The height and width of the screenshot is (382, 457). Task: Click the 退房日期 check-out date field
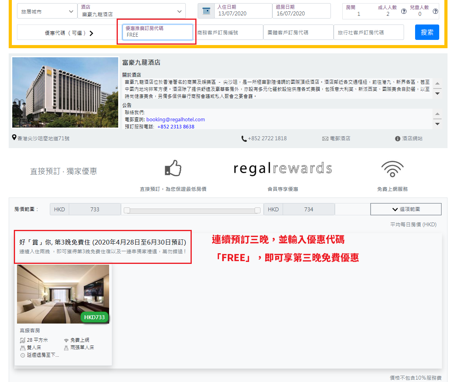pos(301,11)
